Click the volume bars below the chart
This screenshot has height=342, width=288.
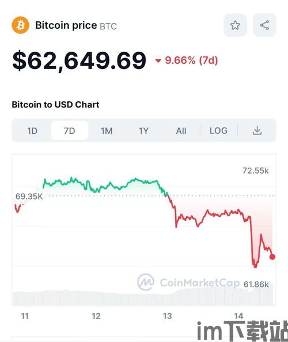click(143, 298)
